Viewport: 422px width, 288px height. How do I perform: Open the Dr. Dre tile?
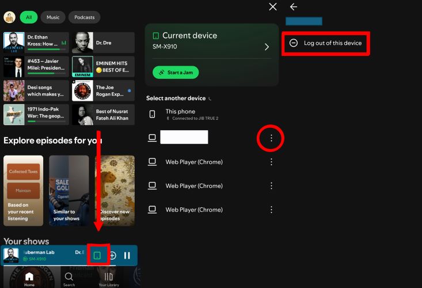click(104, 43)
